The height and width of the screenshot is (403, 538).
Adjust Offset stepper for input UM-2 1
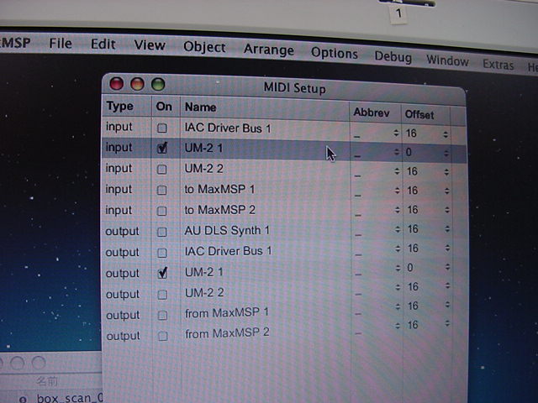[x=446, y=154]
